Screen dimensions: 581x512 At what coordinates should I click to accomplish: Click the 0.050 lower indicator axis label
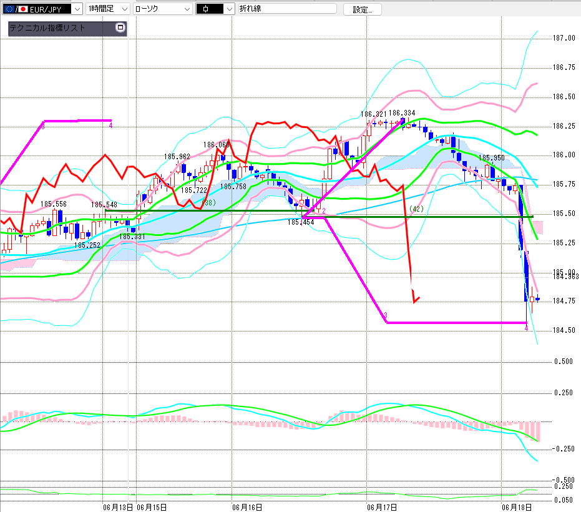click(x=564, y=500)
